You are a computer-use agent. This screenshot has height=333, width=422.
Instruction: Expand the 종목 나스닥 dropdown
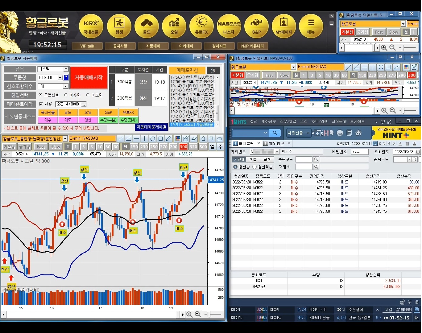pos(66,69)
